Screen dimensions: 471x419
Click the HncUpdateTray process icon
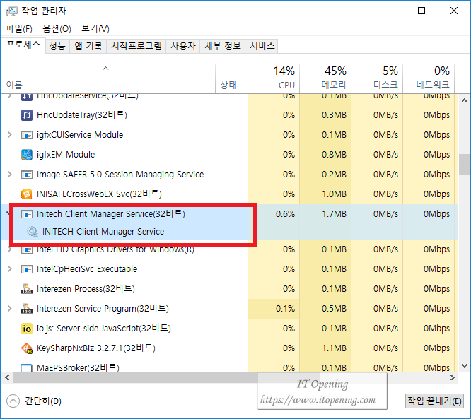pos(27,115)
